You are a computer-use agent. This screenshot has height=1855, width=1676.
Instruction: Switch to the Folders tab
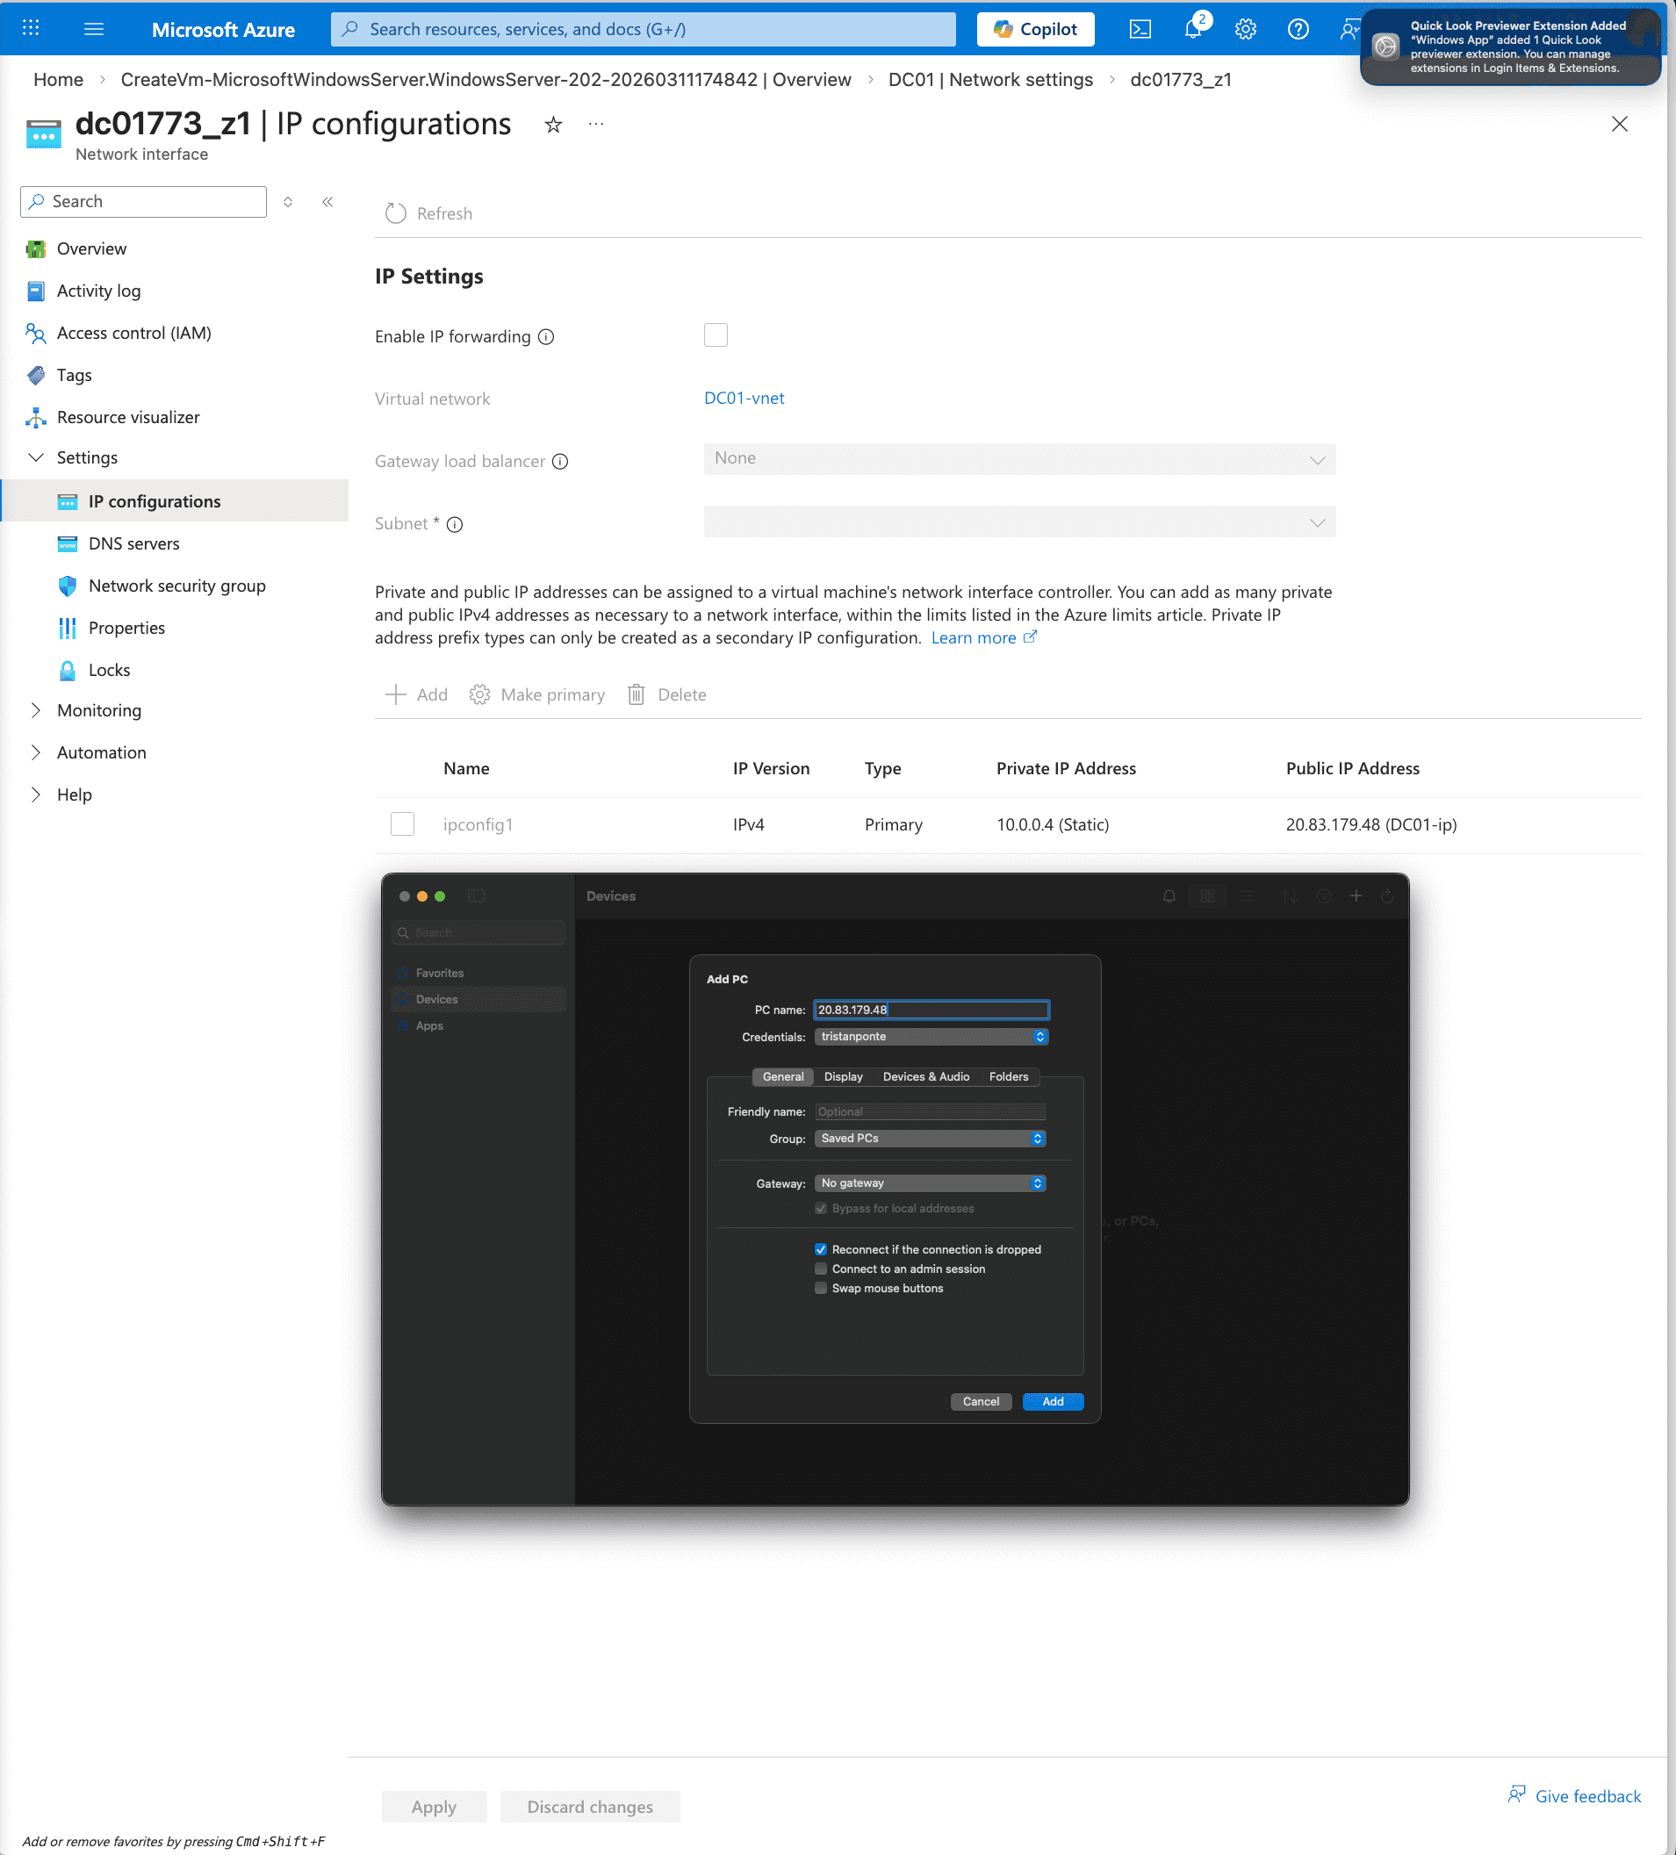click(1009, 1076)
